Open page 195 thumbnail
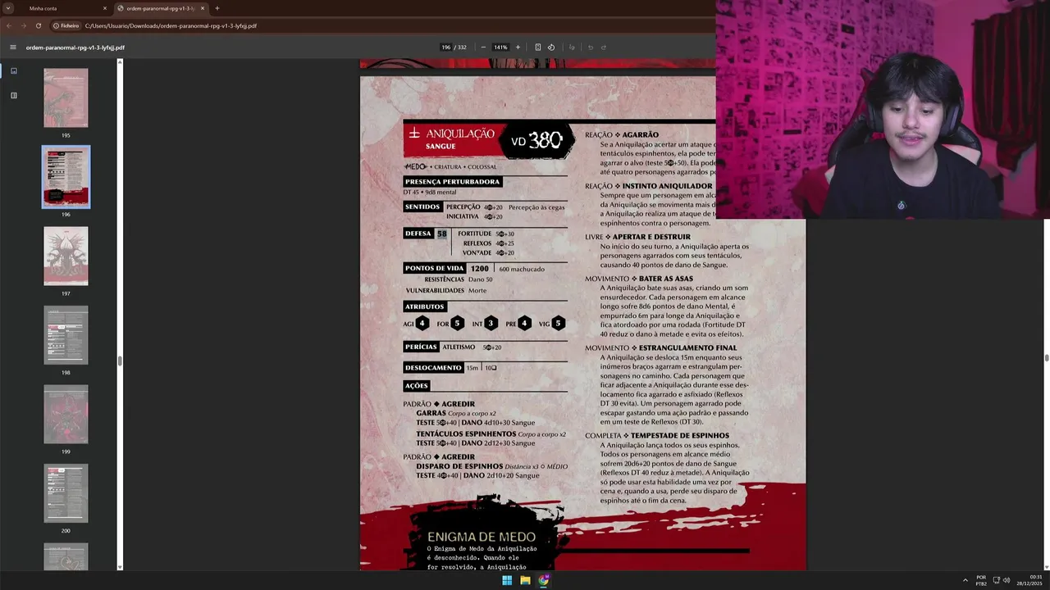1050x590 pixels. pos(66,98)
